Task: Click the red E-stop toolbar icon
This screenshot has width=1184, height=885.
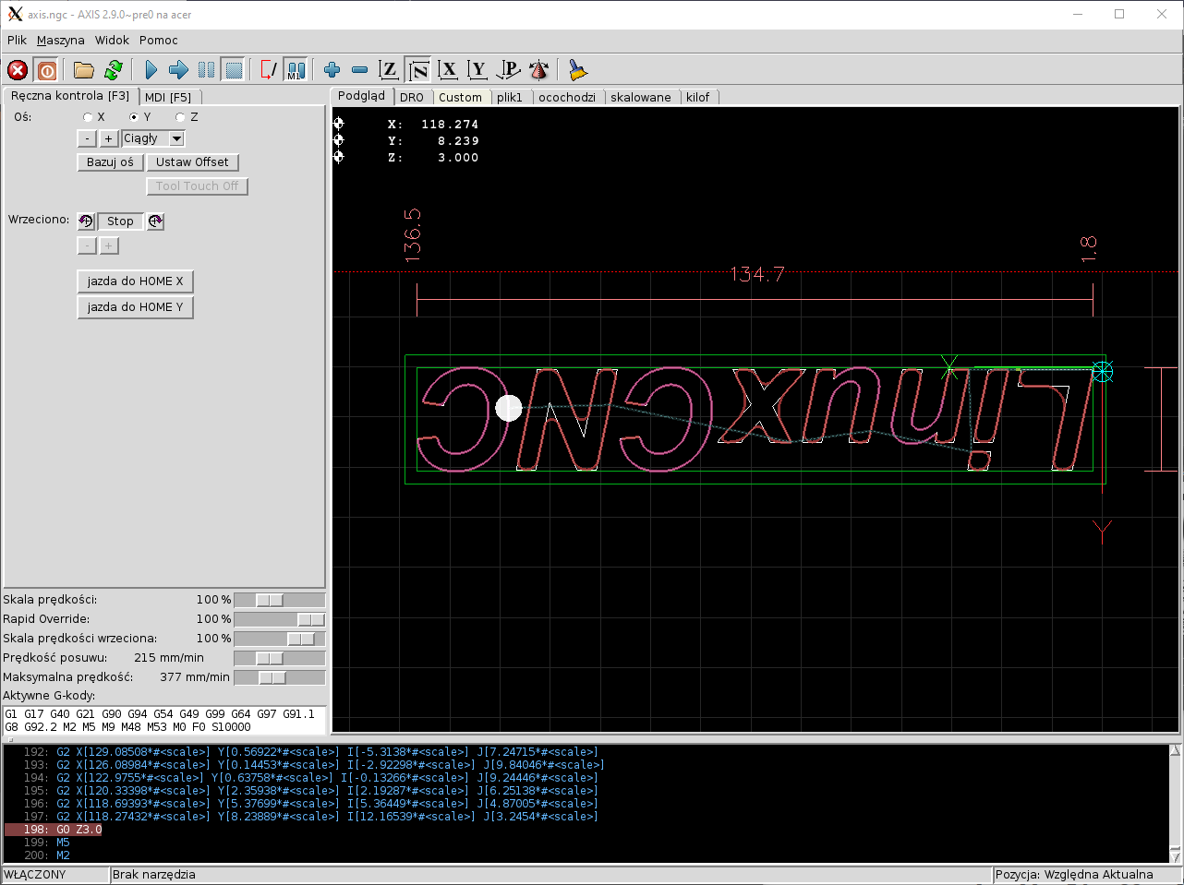Action: pyautogui.click(x=18, y=70)
